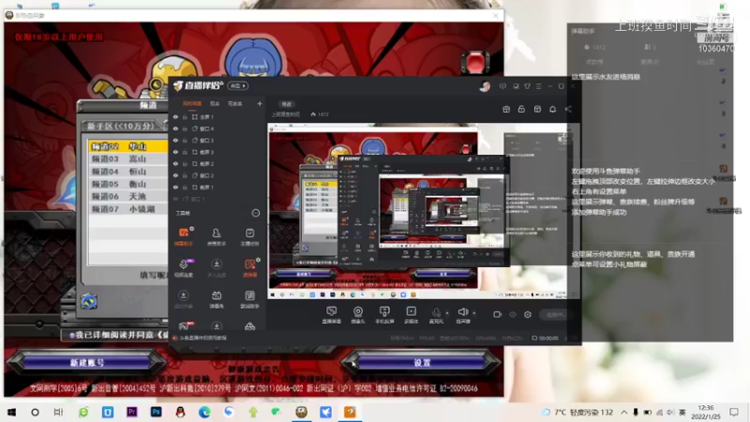Switch to the third scene tab
Image resolution: width=750 pixels, height=422 pixels.
(x=235, y=104)
